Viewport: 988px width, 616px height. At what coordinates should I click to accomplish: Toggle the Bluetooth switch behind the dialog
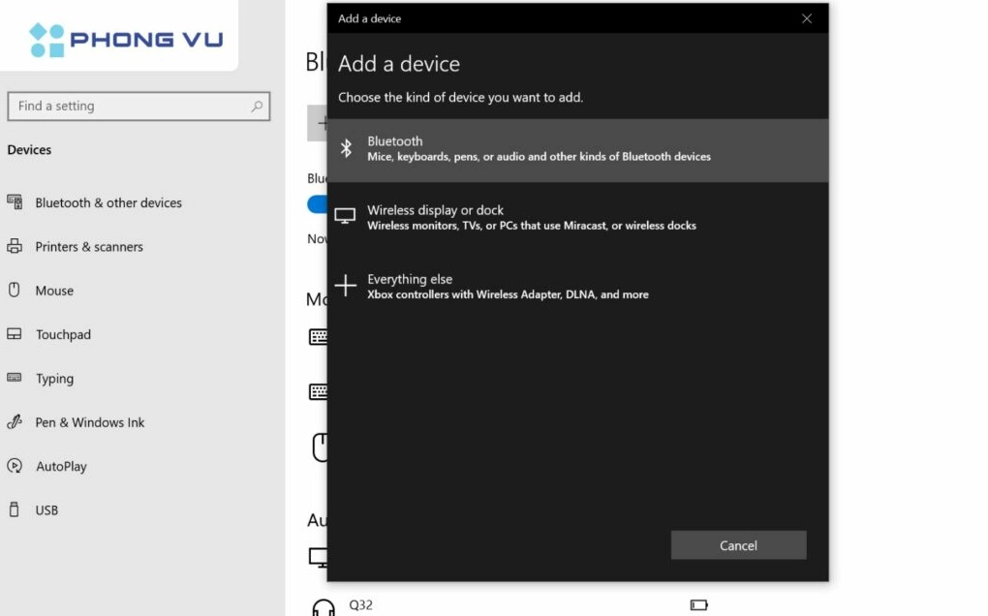[x=317, y=204]
